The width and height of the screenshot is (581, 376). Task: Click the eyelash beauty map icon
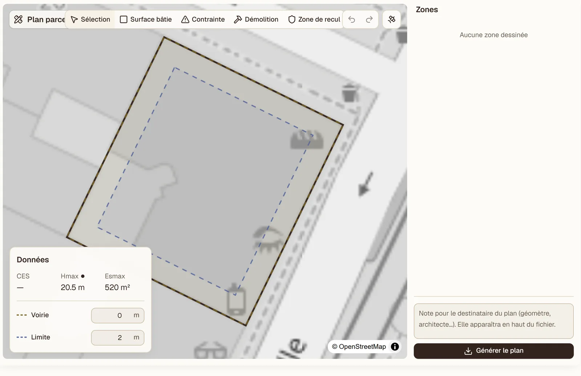pos(268,240)
